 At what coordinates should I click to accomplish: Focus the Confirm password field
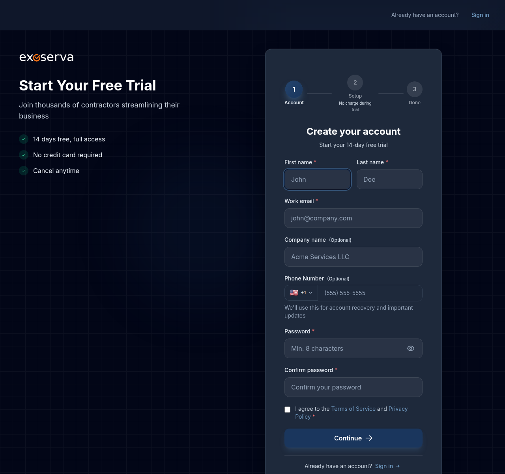pos(353,387)
